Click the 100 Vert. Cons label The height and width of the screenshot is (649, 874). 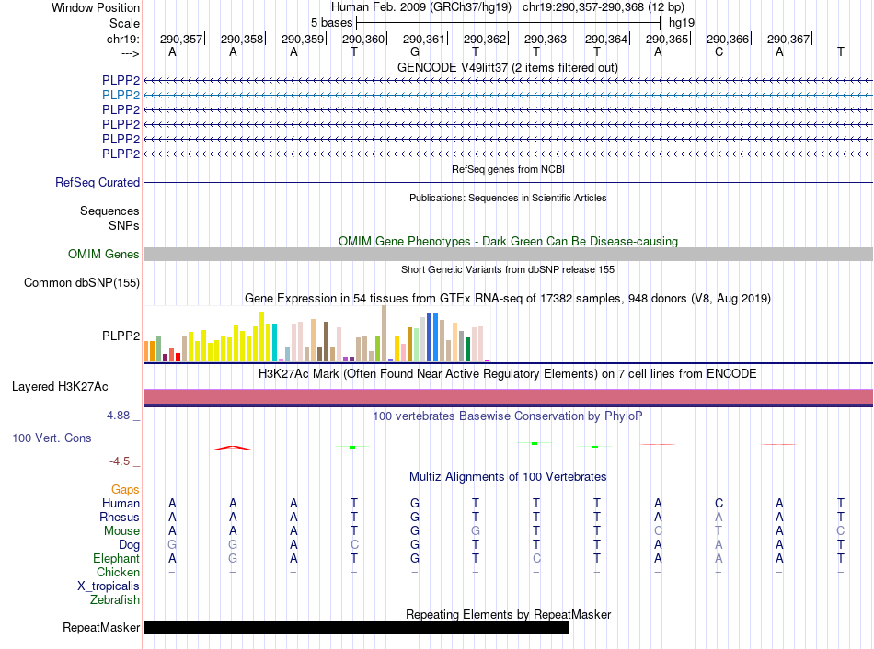pos(52,438)
